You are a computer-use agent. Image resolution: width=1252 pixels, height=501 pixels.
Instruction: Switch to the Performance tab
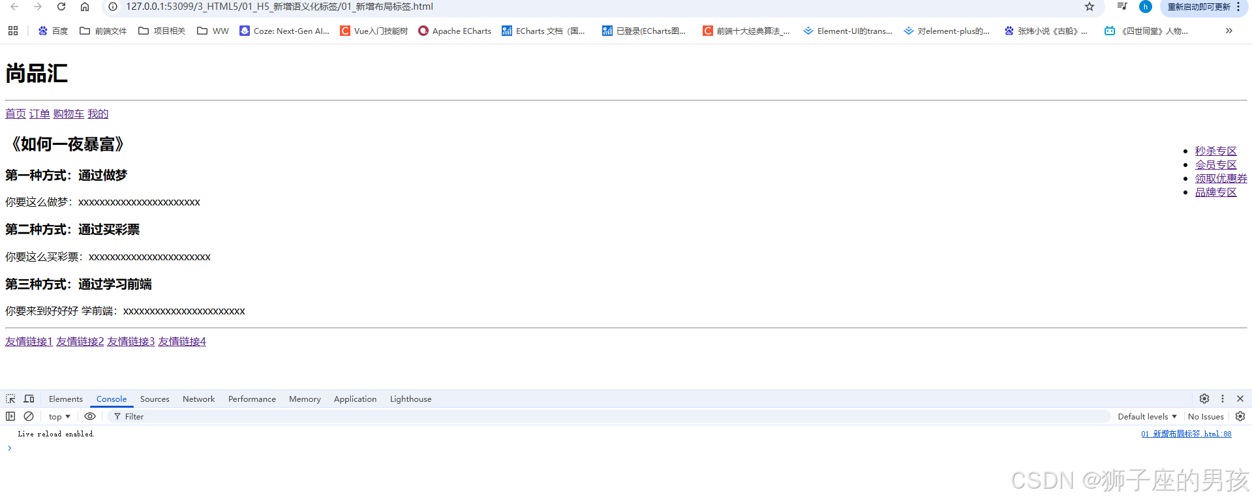tap(252, 399)
